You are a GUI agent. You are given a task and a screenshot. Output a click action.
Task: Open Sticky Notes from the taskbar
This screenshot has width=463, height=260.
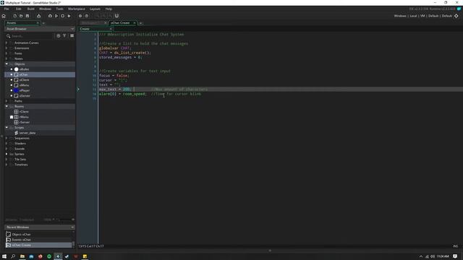coord(85,256)
